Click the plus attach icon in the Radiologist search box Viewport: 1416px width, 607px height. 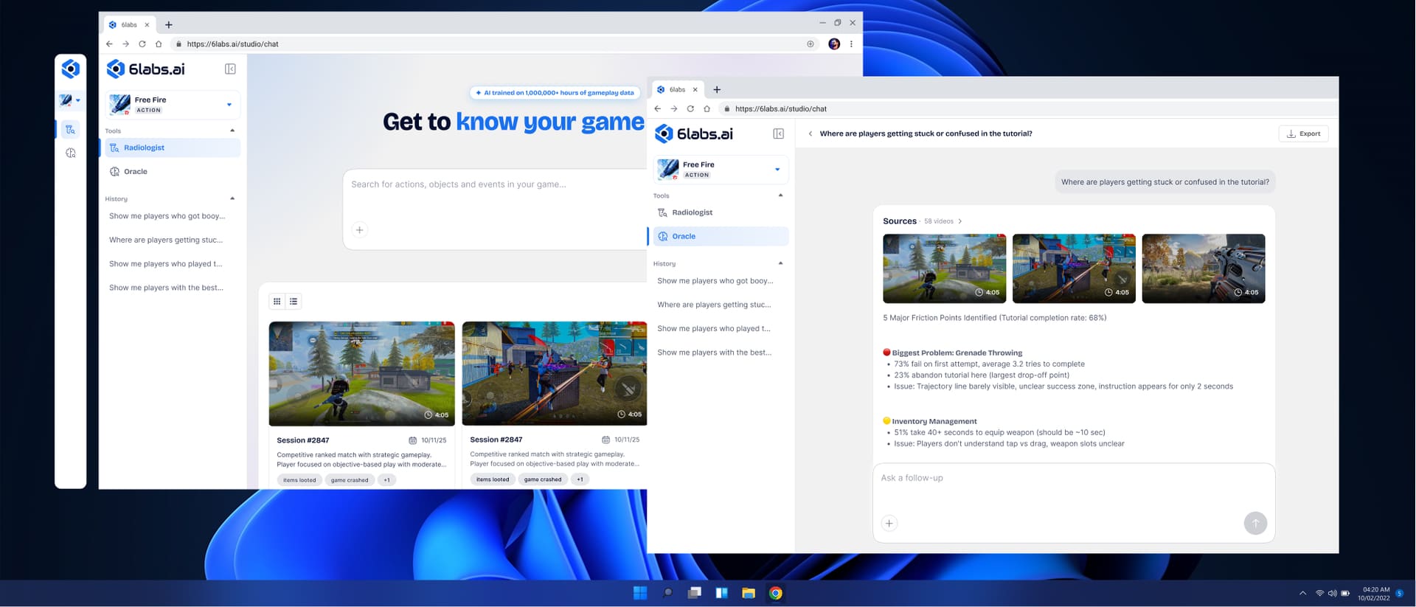tap(359, 230)
